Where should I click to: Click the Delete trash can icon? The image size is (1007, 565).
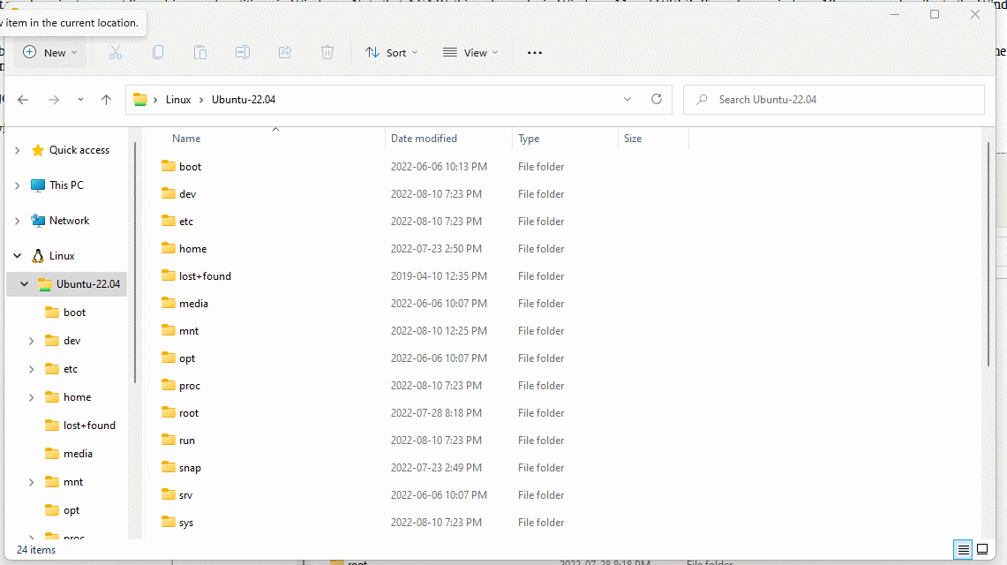coord(327,53)
